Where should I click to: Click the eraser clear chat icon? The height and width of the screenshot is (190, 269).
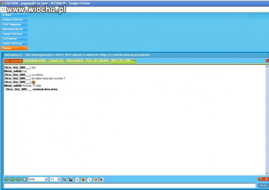tap(77, 180)
